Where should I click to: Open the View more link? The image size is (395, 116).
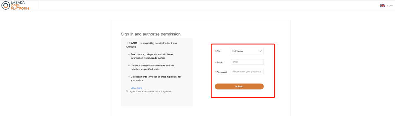click(x=136, y=88)
